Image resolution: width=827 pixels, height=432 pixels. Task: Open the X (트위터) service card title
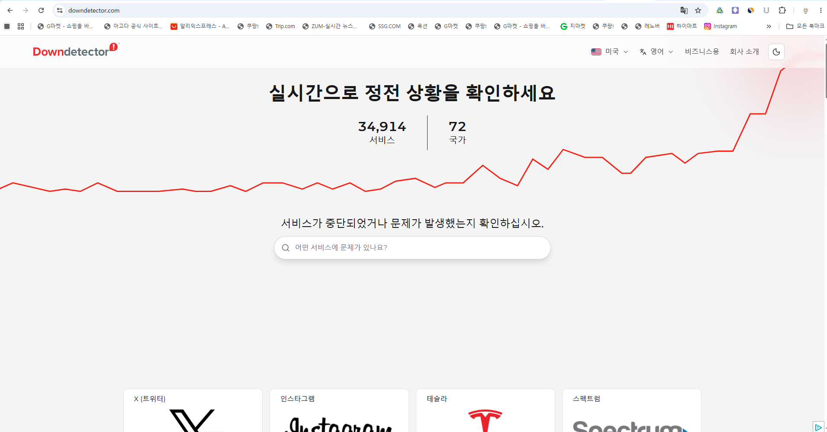point(150,399)
